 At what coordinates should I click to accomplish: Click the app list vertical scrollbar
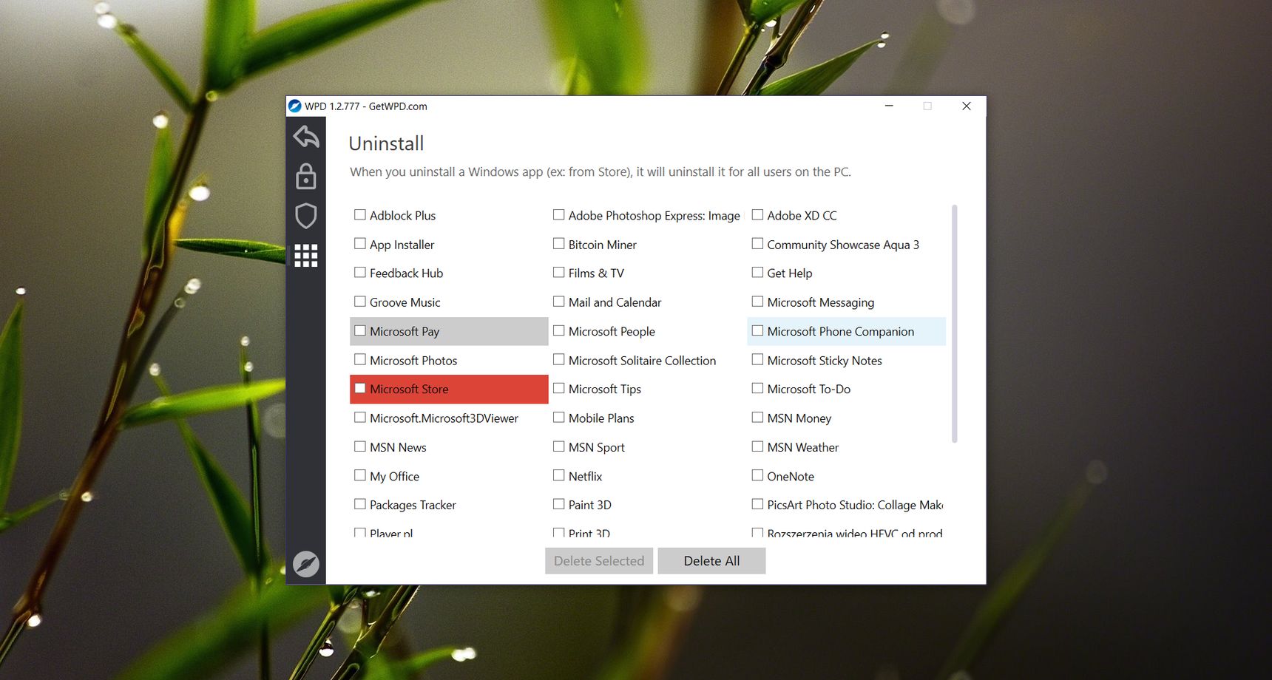955,324
